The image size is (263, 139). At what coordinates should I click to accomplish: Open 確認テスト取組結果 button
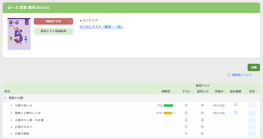tap(53, 31)
